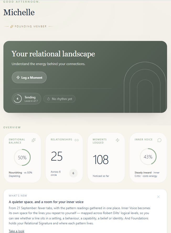Click the Log a Moment button

tap(29, 77)
